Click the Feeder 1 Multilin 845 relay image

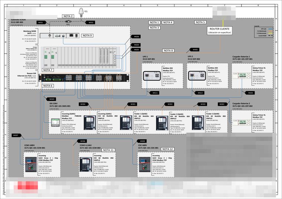pos(126,123)
